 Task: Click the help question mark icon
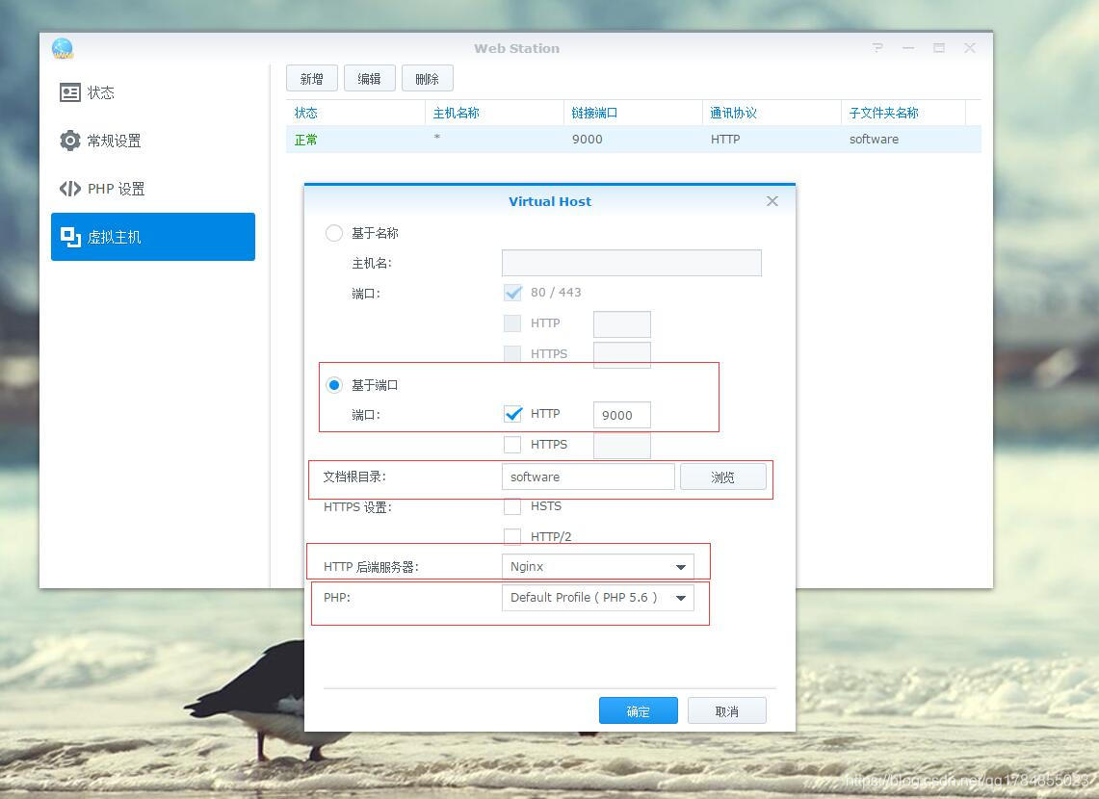[877, 48]
